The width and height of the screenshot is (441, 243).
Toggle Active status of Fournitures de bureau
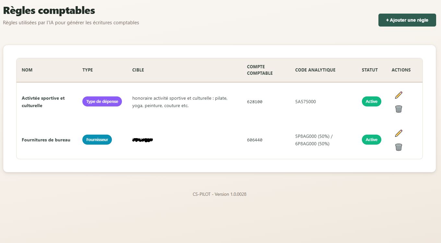pyautogui.click(x=371, y=140)
